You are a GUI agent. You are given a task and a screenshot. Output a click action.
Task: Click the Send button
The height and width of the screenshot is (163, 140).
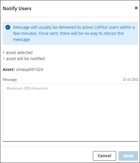(x=128, y=156)
